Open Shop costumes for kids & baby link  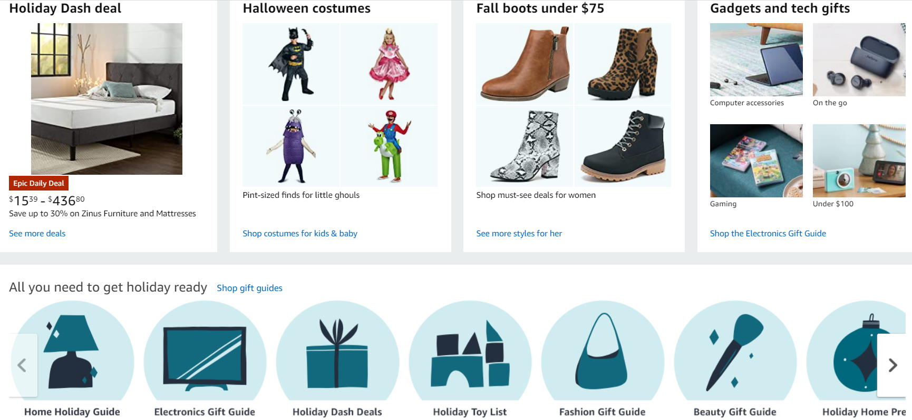click(x=300, y=234)
